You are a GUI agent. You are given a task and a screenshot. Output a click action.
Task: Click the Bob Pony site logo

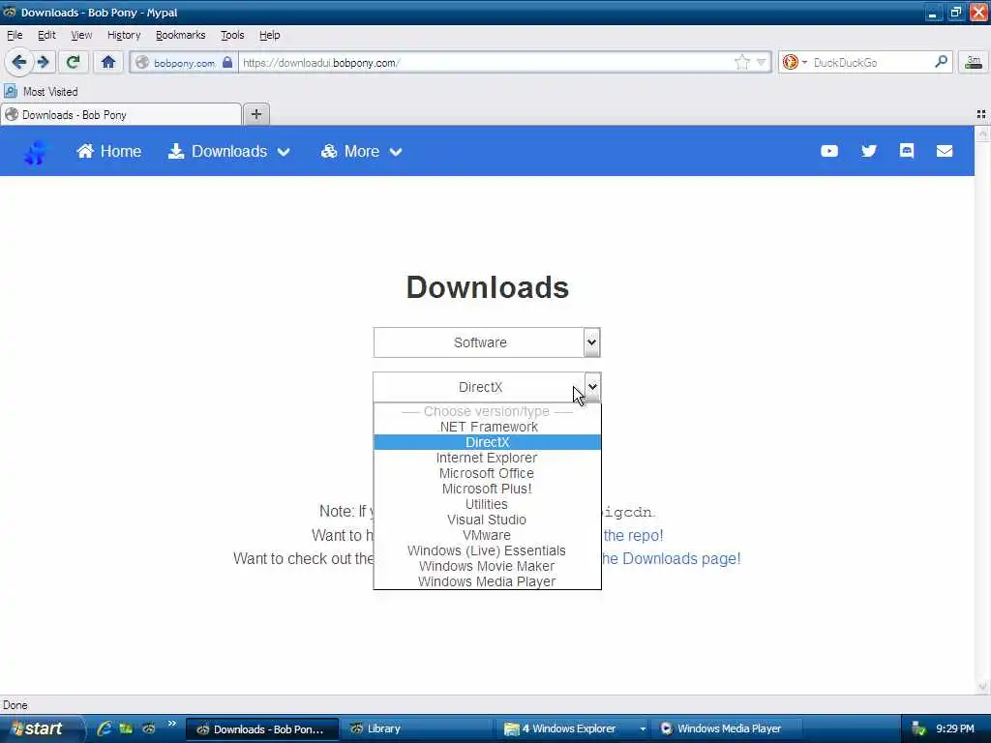click(x=36, y=152)
